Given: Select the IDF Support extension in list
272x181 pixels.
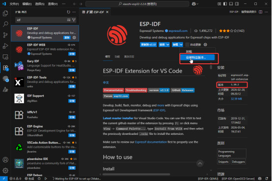Looking at the screenshot, I should 45,98.
